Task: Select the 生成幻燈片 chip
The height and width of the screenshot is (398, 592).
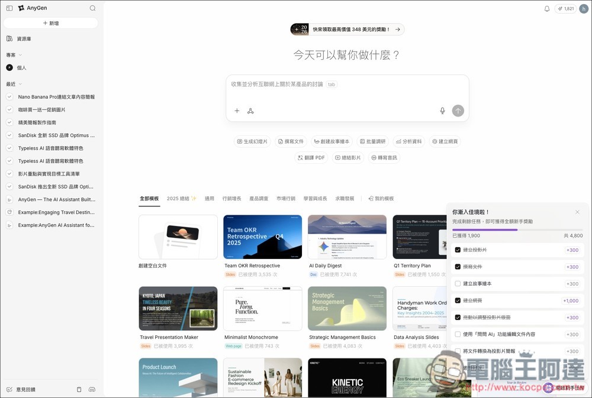Action: [x=252, y=141]
